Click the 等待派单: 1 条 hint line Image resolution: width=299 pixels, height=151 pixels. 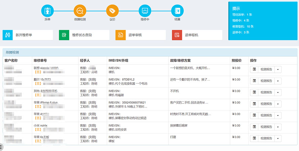[x=242, y=15]
